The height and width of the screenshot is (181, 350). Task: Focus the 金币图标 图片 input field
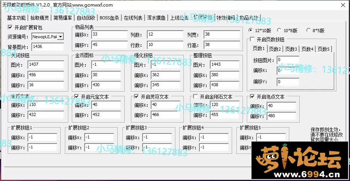click(x=106, y=65)
